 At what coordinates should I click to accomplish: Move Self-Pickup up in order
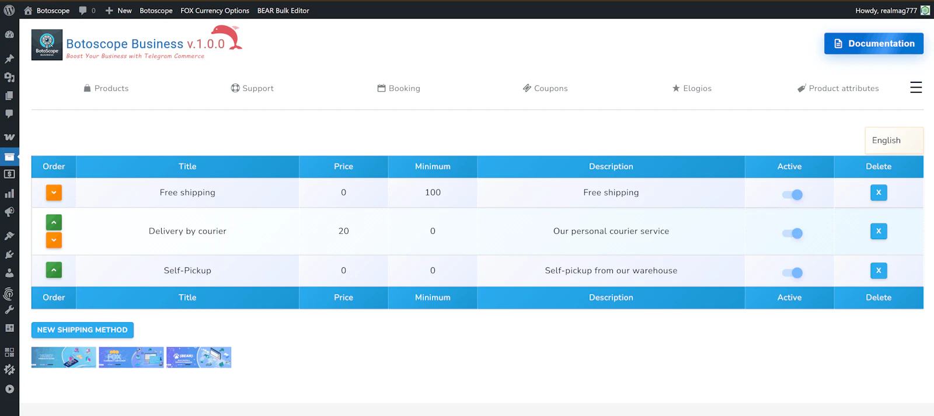(54, 270)
